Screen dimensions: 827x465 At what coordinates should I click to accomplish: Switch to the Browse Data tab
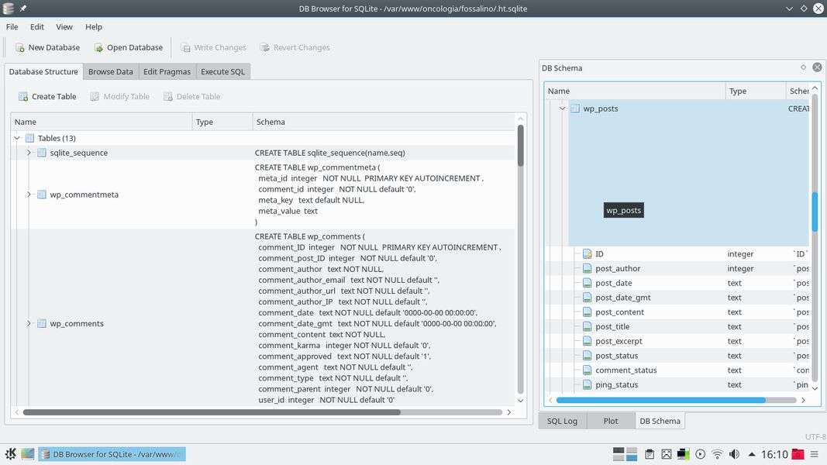point(110,71)
